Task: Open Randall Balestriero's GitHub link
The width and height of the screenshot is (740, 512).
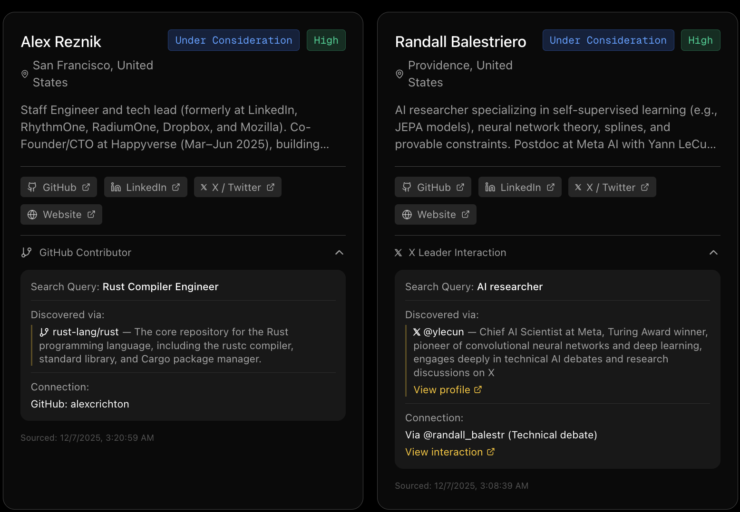Action: tap(433, 187)
